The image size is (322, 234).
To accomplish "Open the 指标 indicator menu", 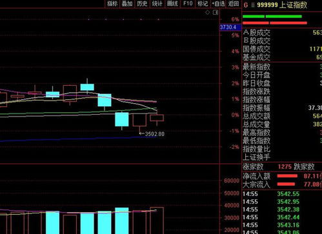I will point(112,4).
